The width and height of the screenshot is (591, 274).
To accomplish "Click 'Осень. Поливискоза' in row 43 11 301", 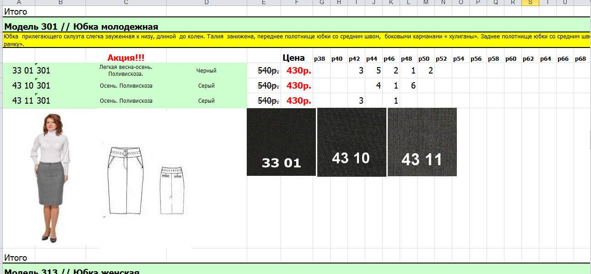I will [126, 101].
